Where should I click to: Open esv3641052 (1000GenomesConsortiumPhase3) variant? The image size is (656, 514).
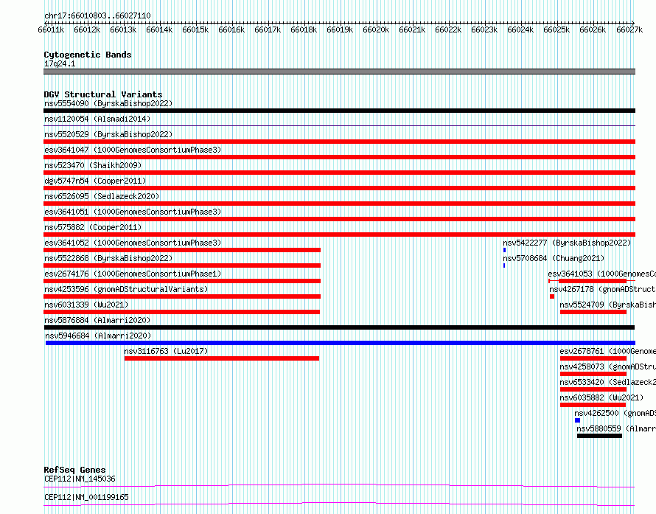point(133,243)
